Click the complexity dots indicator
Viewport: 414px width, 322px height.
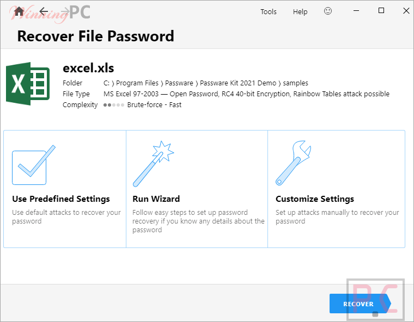pos(114,105)
